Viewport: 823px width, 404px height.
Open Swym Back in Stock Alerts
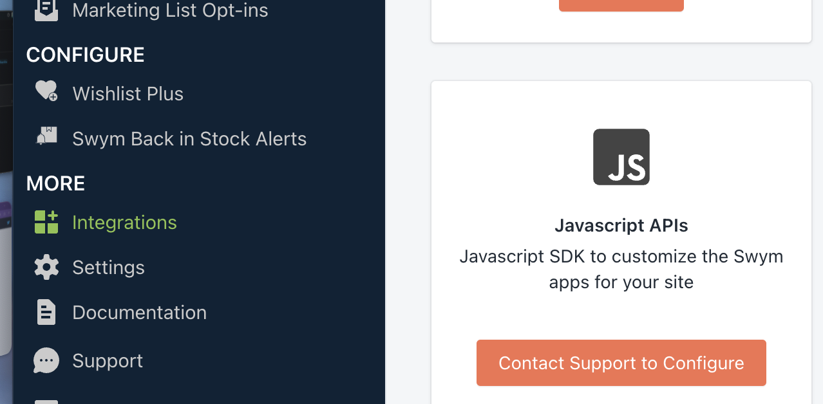pos(189,139)
